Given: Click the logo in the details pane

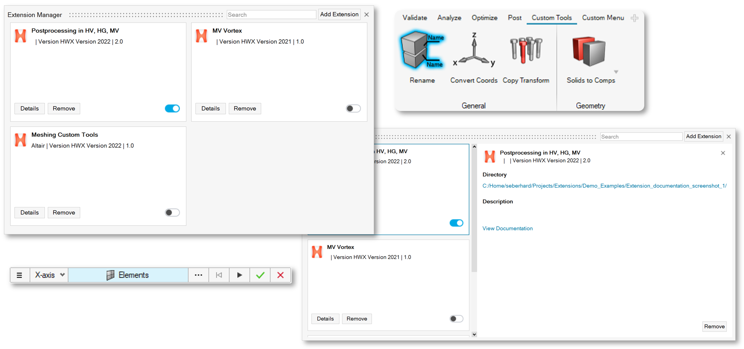Looking at the screenshot, I should [490, 157].
